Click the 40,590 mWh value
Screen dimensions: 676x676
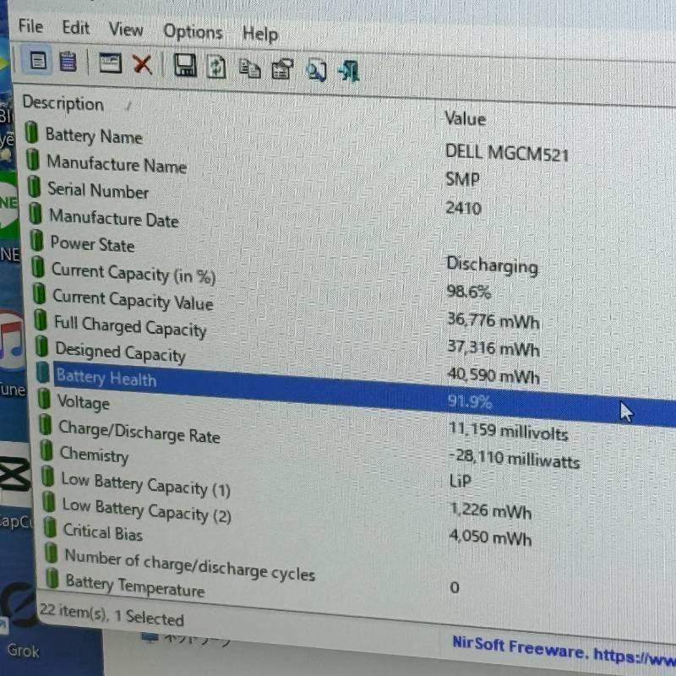click(493, 375)
